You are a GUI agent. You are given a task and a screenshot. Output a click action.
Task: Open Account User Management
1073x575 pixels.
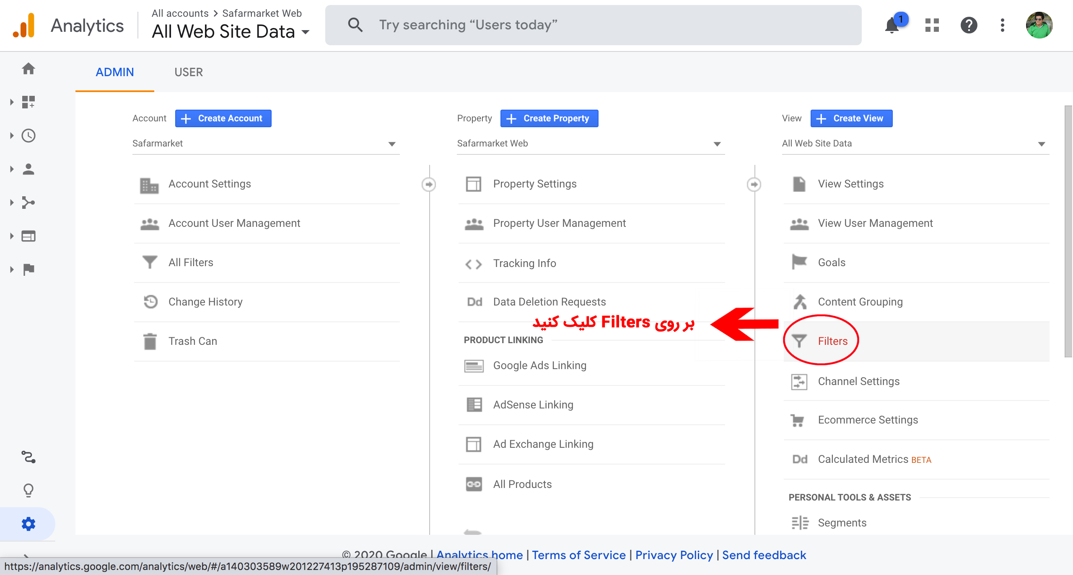(267, 223)
